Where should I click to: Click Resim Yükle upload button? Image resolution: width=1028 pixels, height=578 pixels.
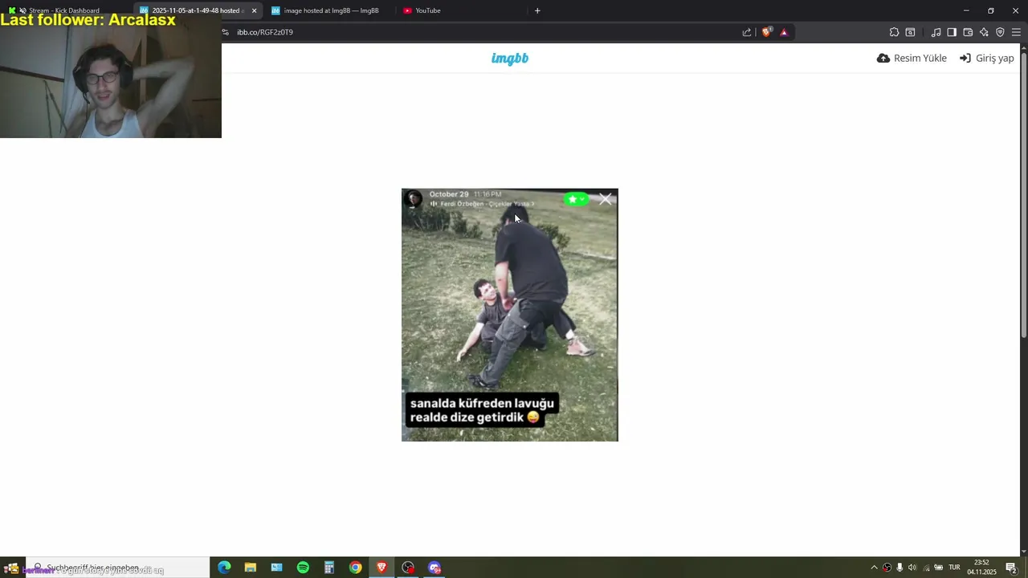(912, 58)
